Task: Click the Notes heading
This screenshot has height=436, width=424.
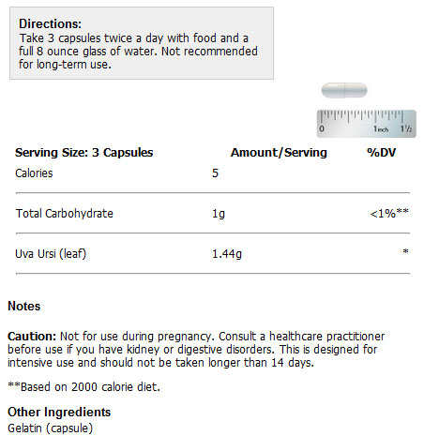Action: [24, 306]
